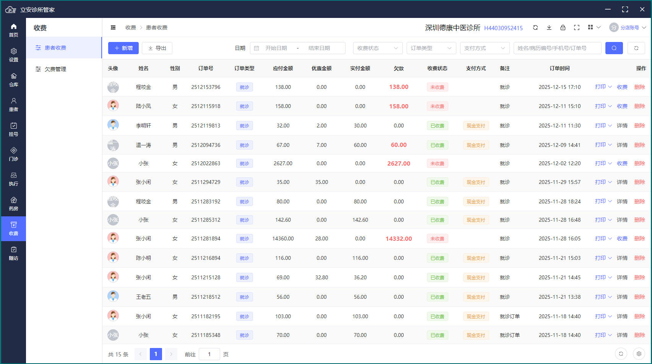Open the 执行 execution module
652x364 pixels.
[13, 179]
